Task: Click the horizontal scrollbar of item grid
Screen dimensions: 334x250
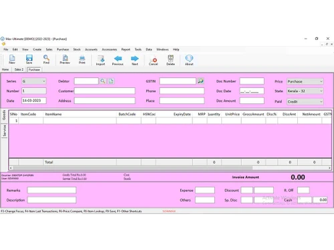Action: point(133,168)
